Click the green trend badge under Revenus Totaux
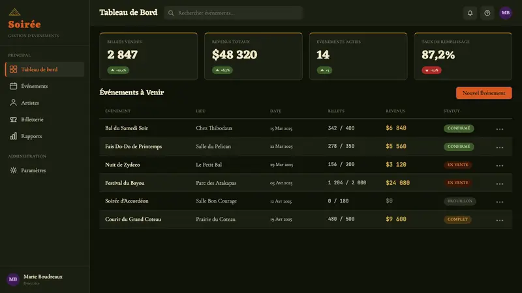The height and width of the screenshot is (293, 522). (223, 70)
